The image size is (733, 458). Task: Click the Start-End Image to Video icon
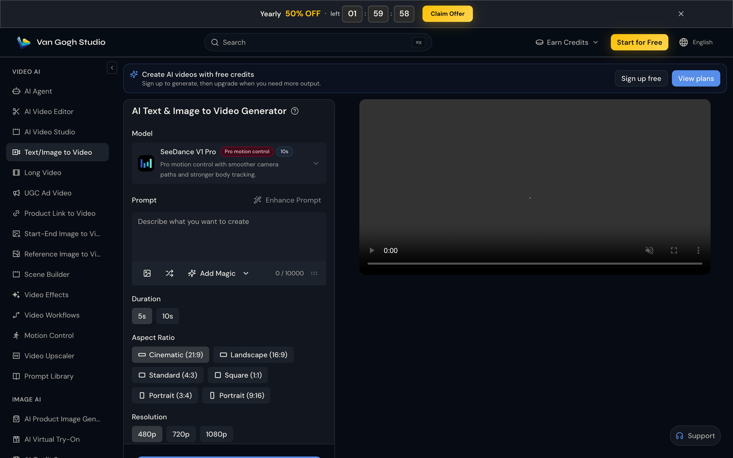[x=16, y=234]
